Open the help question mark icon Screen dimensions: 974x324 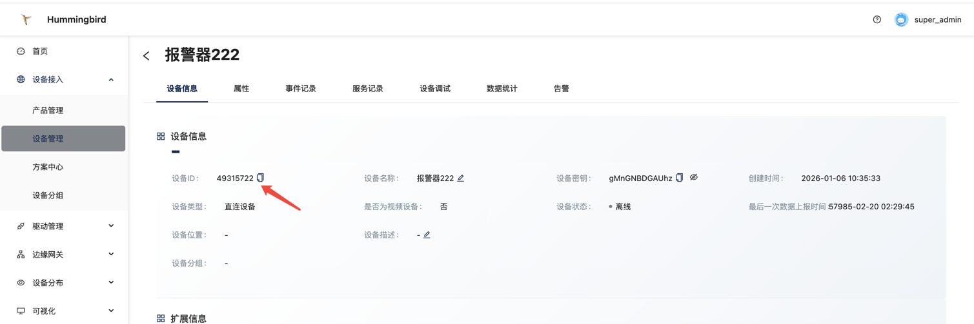coord(877,19)
